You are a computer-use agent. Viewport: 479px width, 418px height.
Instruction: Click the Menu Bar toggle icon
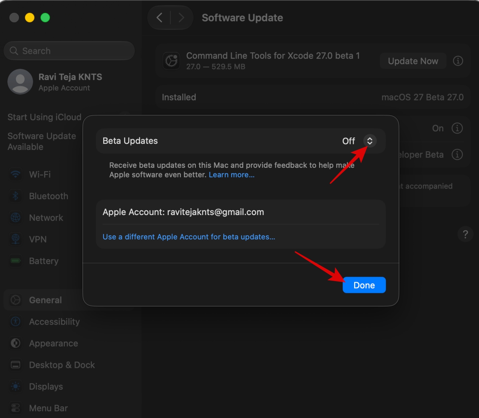15,408
